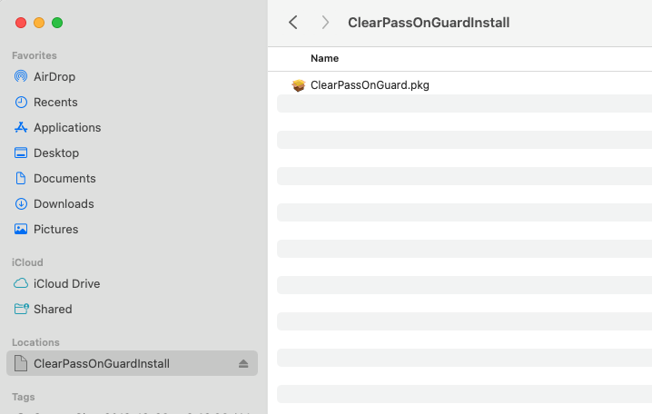Go back with the left chevron
652x414 pixels.
pos(292,23)
